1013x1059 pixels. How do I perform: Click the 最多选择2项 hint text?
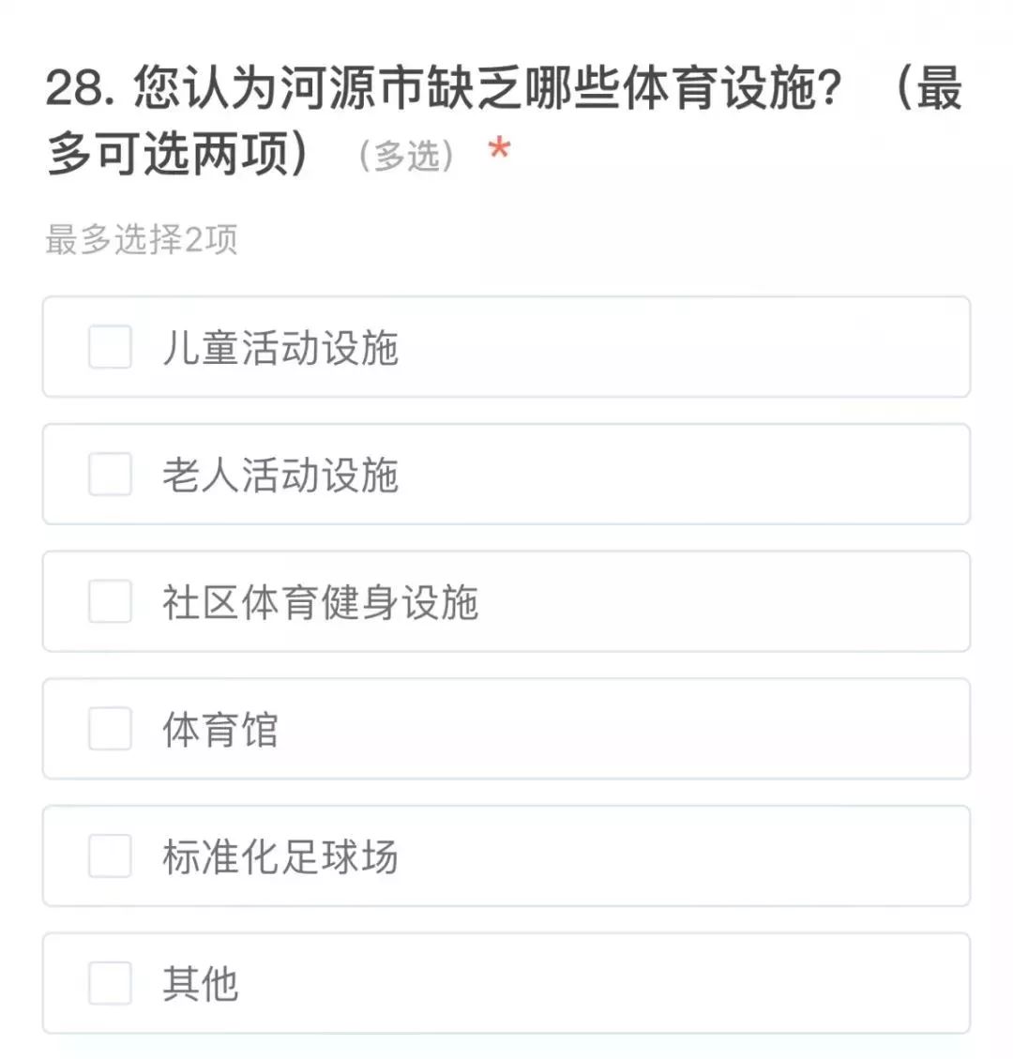141,239
